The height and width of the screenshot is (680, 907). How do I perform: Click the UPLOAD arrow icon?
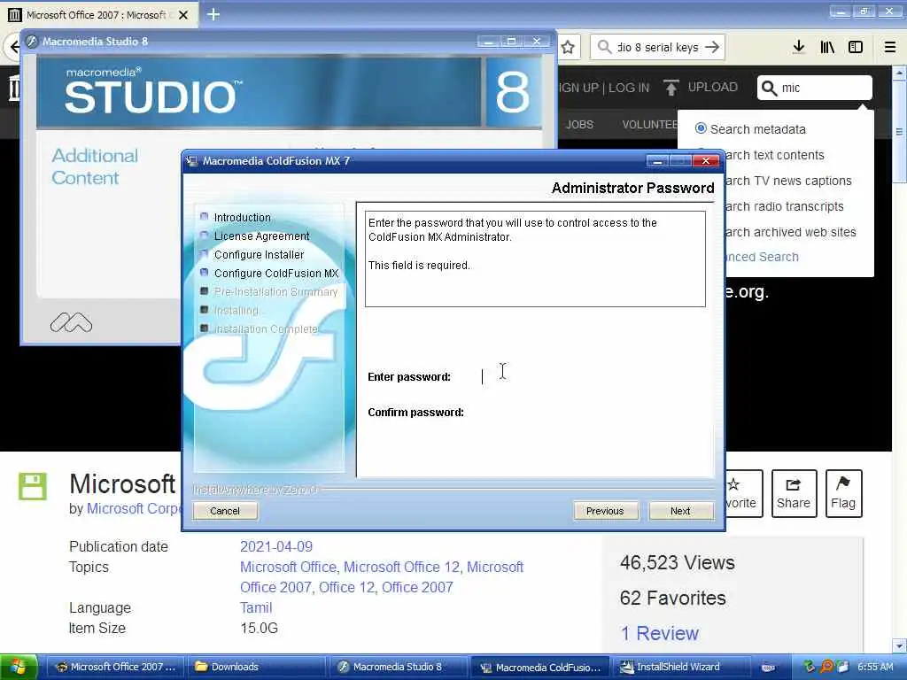(x=671, y=88)
